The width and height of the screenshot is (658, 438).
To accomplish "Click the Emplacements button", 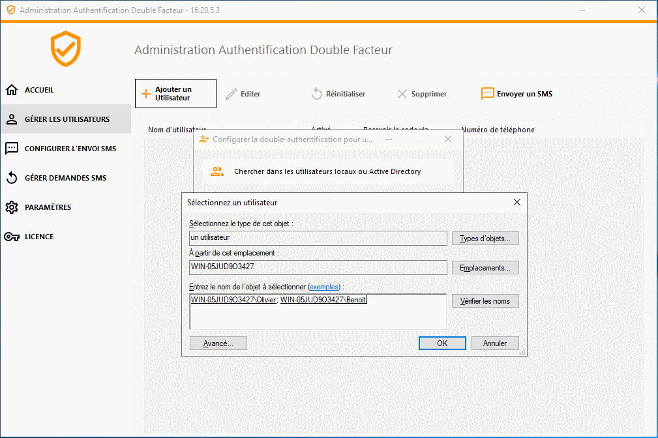I will pyautogui.click(x=485, y=268).
